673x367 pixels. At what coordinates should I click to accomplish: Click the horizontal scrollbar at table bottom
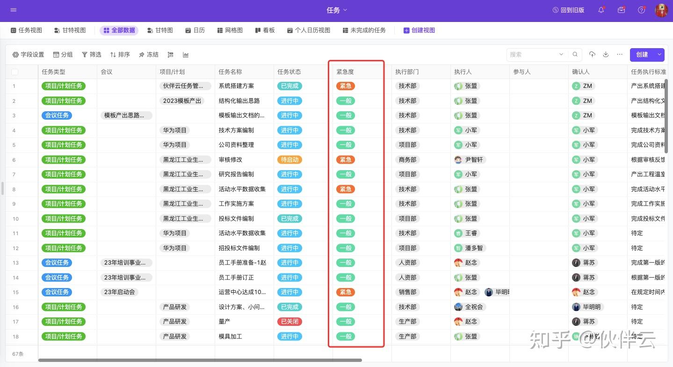200,360
